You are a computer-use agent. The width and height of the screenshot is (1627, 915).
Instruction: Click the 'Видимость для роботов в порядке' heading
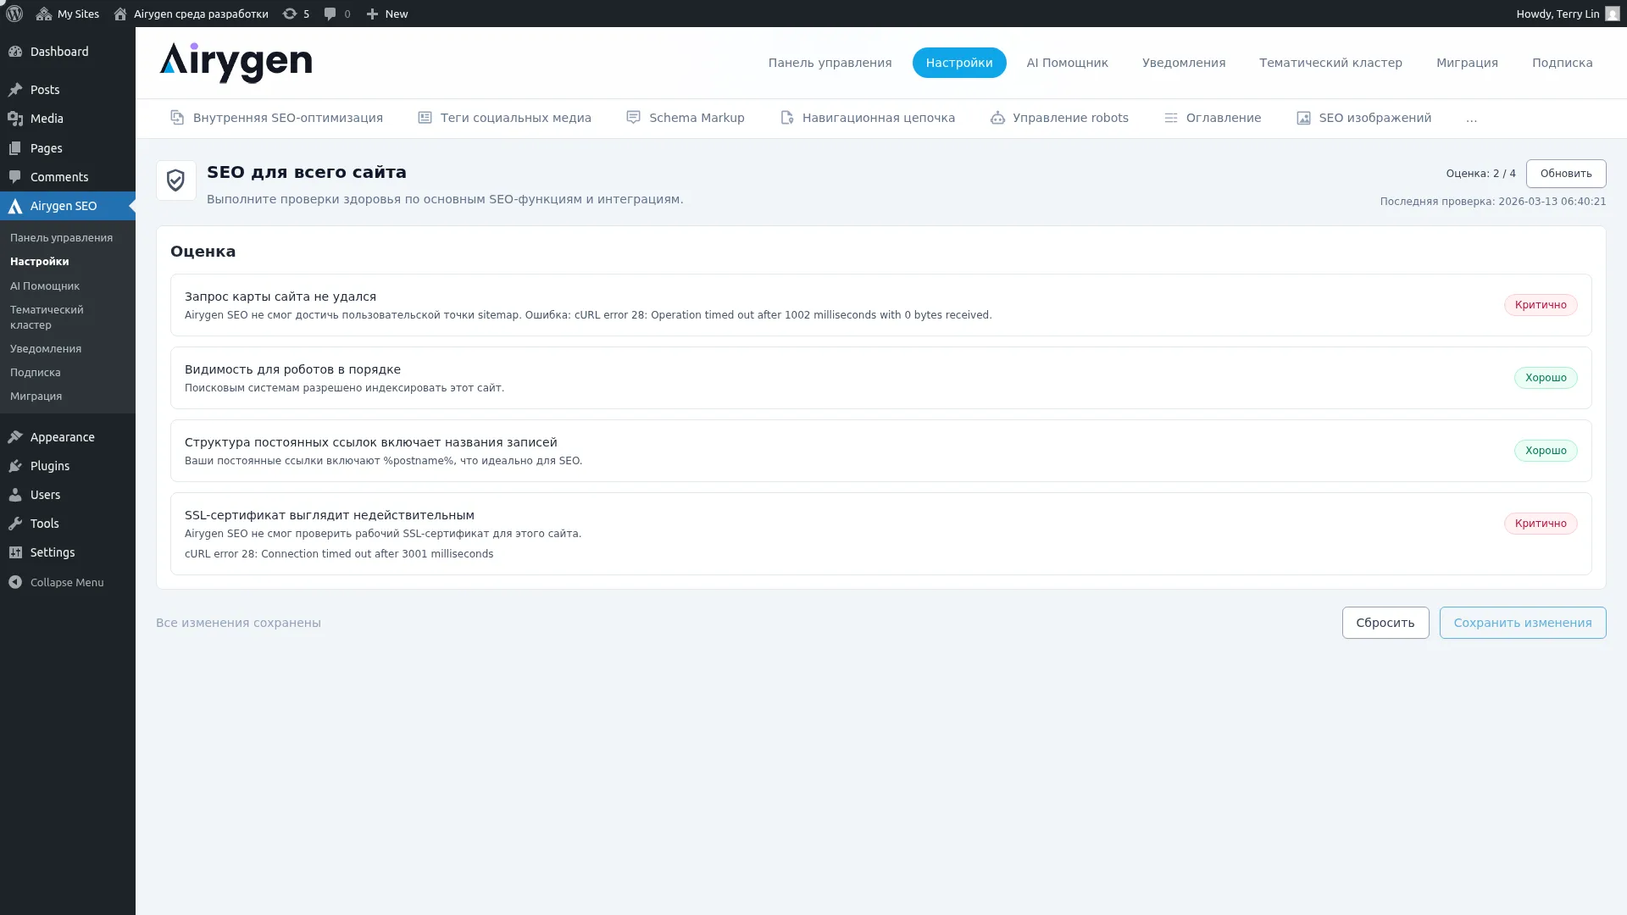292,369
